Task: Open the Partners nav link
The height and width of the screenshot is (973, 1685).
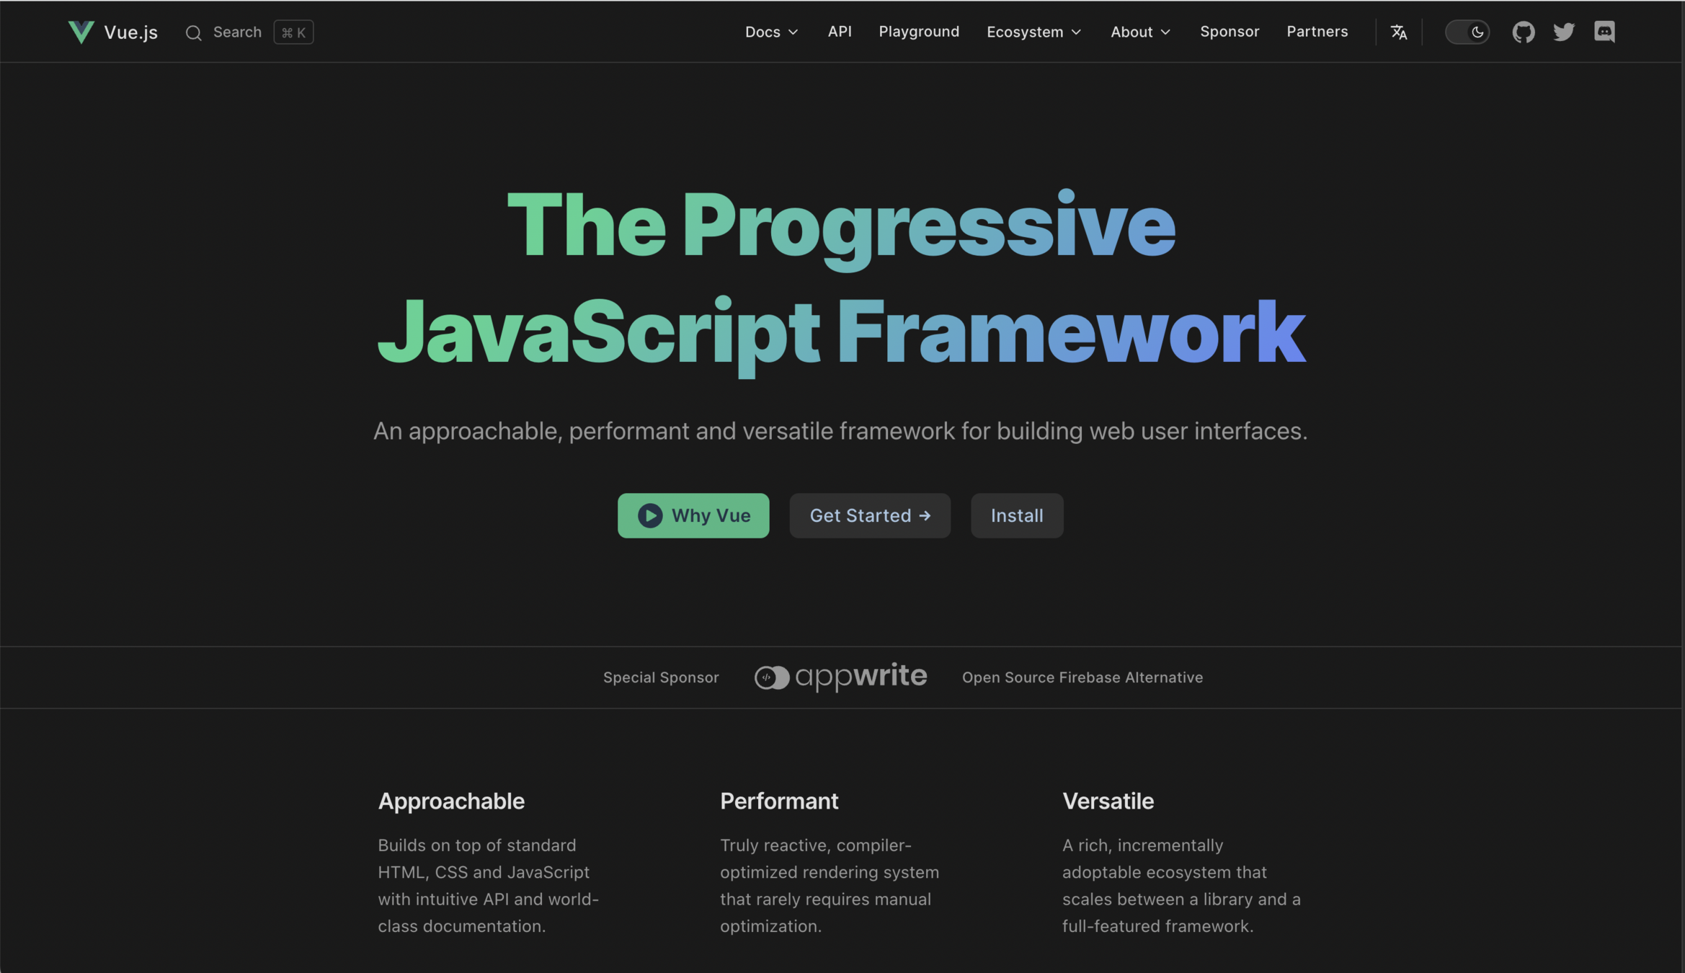Action: (x=1317, y=32)
